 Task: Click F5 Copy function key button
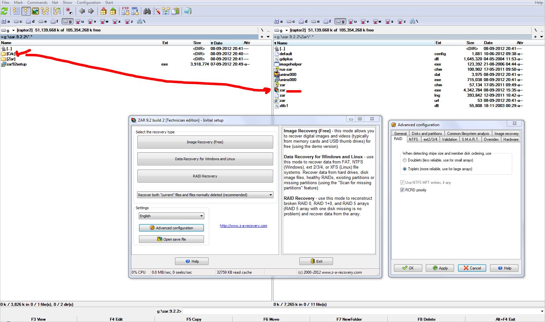coord(194,319)
